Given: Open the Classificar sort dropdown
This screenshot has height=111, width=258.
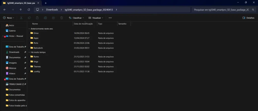Looking at the screenshot, I should [x=76, y=18].
